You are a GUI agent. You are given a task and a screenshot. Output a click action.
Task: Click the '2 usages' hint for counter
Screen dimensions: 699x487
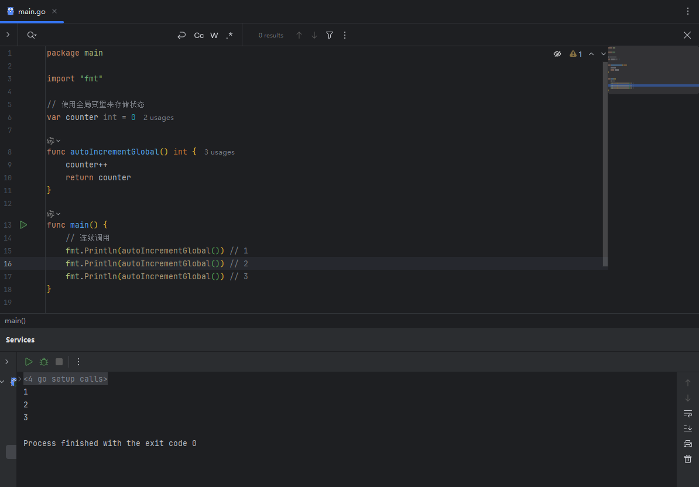tap(158, 118)
